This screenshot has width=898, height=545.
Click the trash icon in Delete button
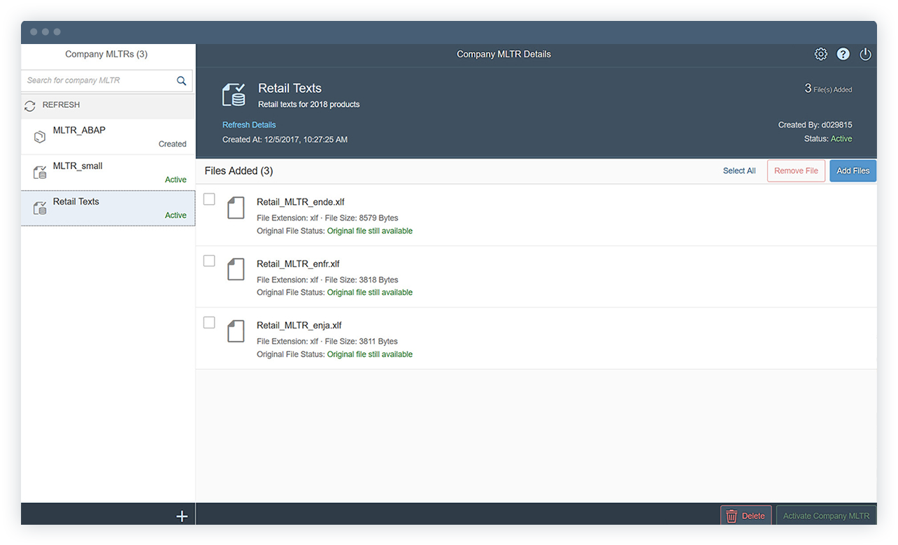click(732, 516)
